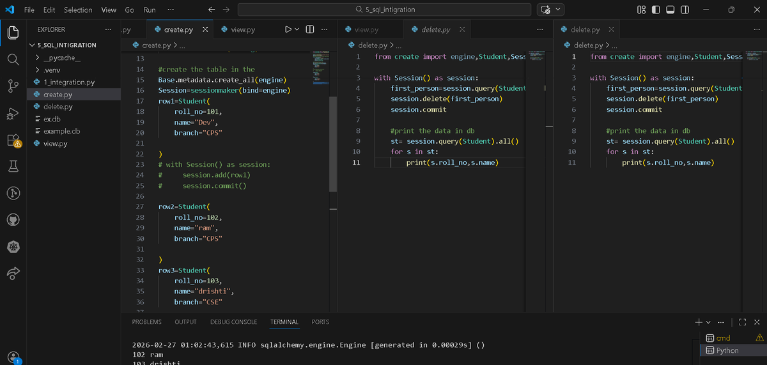This screenshot has width=767, height=365.
Task: Switch to the DEBUG CONSOLE tab
Action: tap(233, 322)
